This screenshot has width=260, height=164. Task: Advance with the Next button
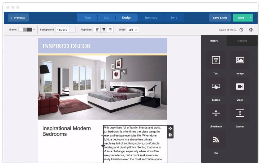(243, 17)
